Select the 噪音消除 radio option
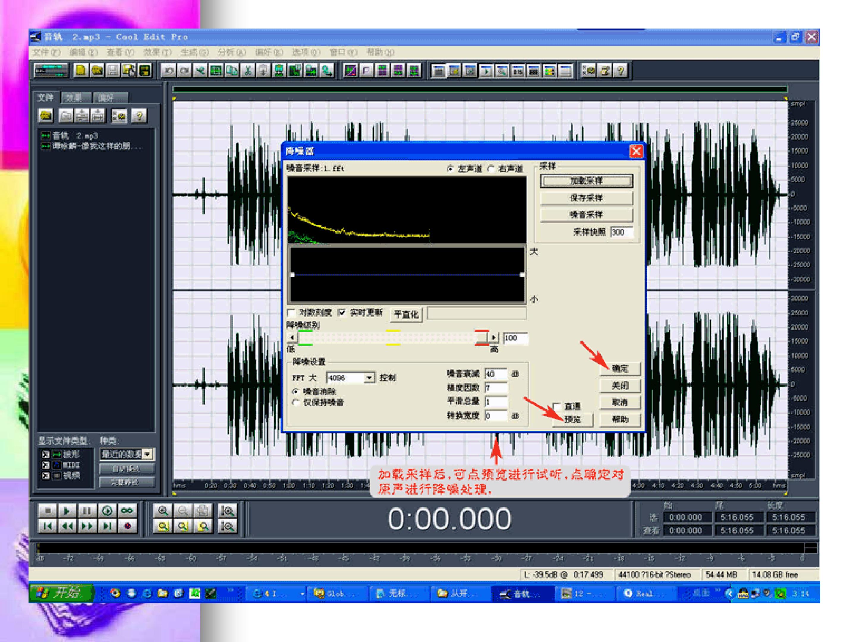The image size is (856, 642). pyautogui.click(x=296, y=391)
